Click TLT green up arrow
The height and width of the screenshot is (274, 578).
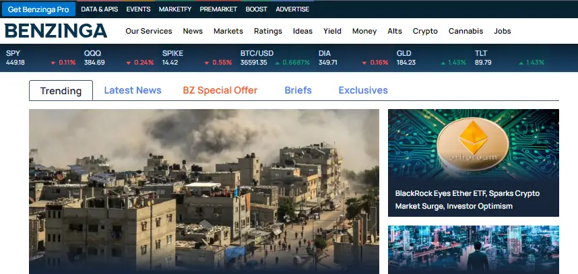(521, 63)
